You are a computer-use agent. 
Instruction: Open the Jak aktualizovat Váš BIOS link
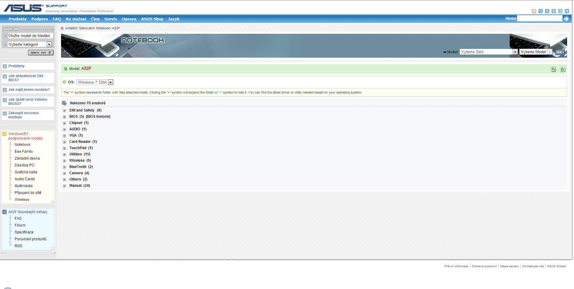pos(26,78)
